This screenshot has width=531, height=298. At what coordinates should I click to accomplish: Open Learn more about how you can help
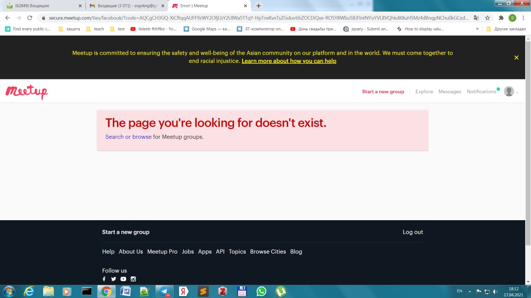coord(289,61)
